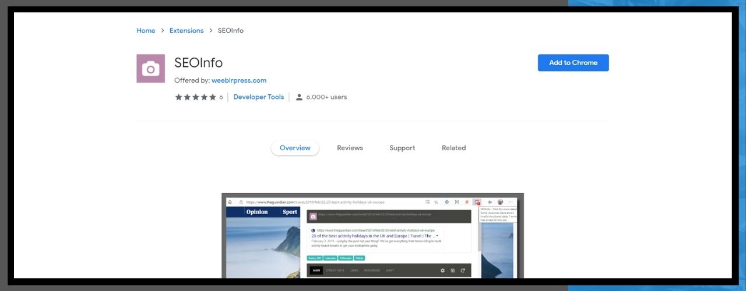Click the save icon in preview panel
The image size is (746, 291).
pos(453,271)
